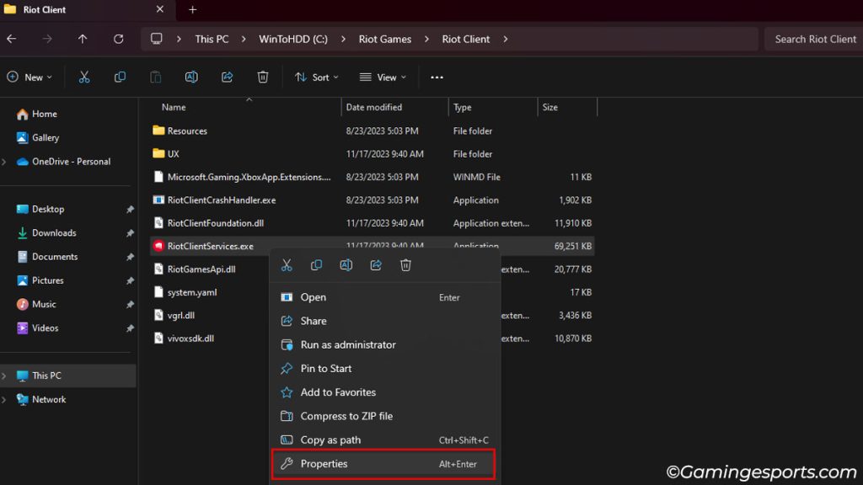Open the See more ellipsis menu

[x=437, y=77]
